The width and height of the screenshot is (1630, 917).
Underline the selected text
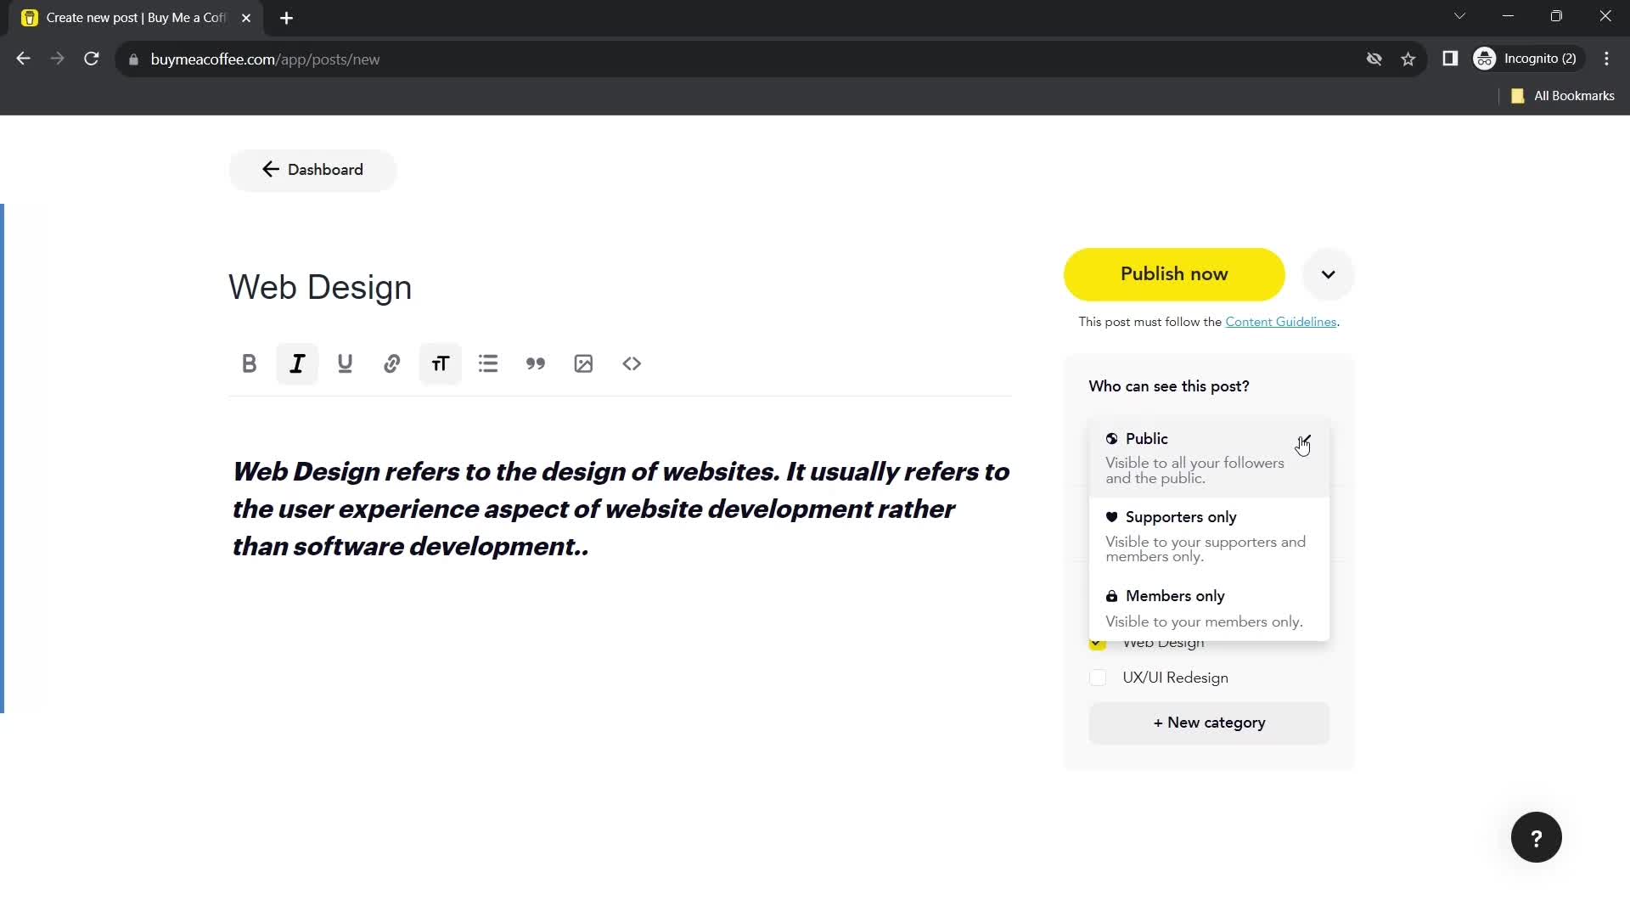pyautogui.click(x=345, y=363)
